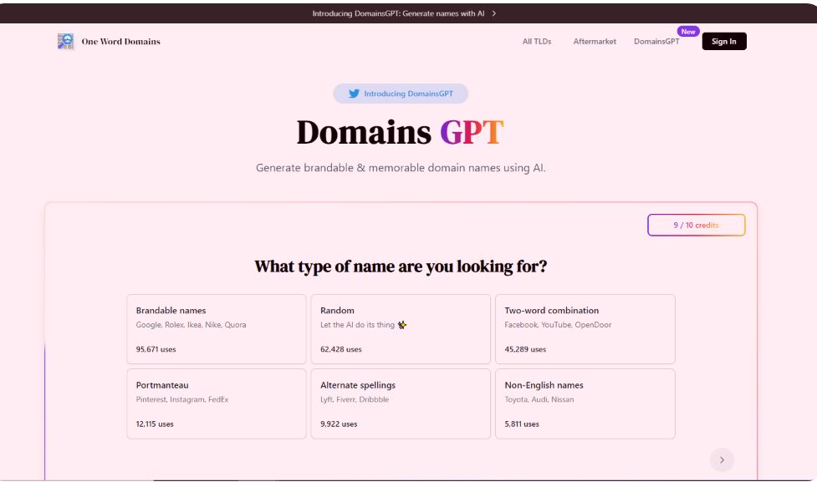
Task: Click the subtitle 'Generate brandable & memorable domain names using AI.'
Action: coord(401,168)
